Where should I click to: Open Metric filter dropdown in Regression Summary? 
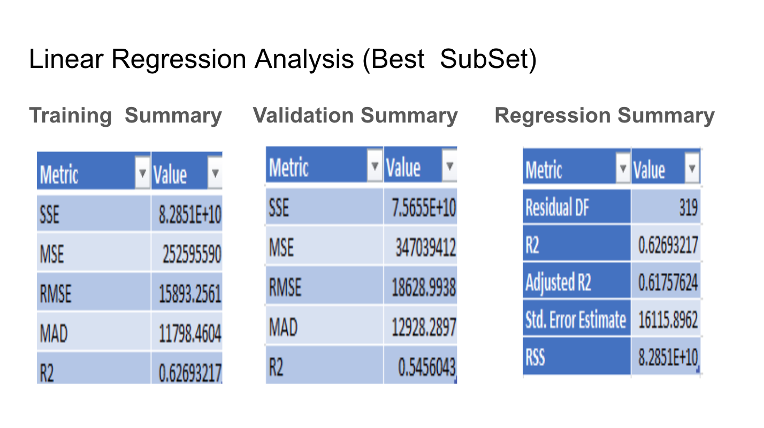click(x=622, y=169)
